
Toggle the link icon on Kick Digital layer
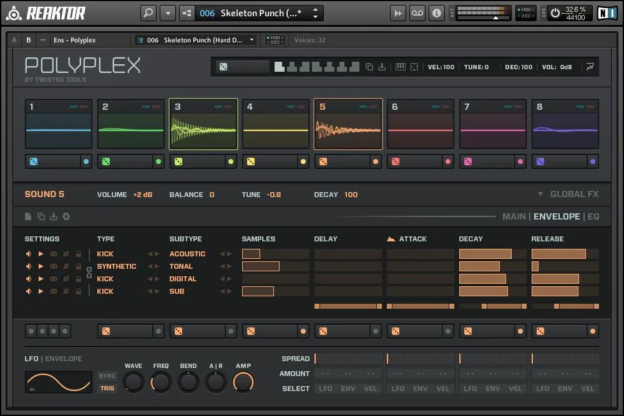[x=53, y=279]
